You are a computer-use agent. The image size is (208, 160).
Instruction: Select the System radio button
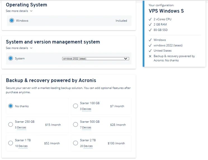[x=11, y=58]
